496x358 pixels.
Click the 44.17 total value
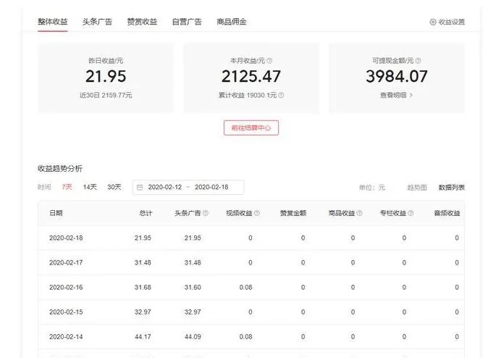[x=143, y=336]
